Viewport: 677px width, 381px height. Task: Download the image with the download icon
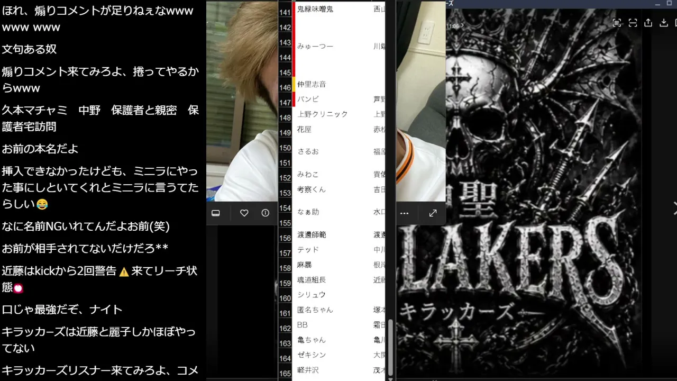click(x=664, y=23)
